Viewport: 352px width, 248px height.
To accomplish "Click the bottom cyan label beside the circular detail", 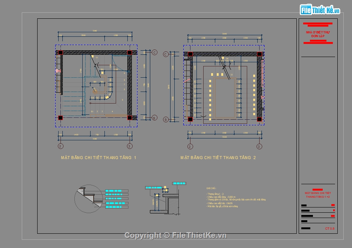I will click(x=117, y=207).
